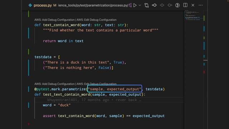The width and height of the screenshot is (229, 129).
Task: Click the "Find whether the text contains" docstring
Action: [101, 30]
